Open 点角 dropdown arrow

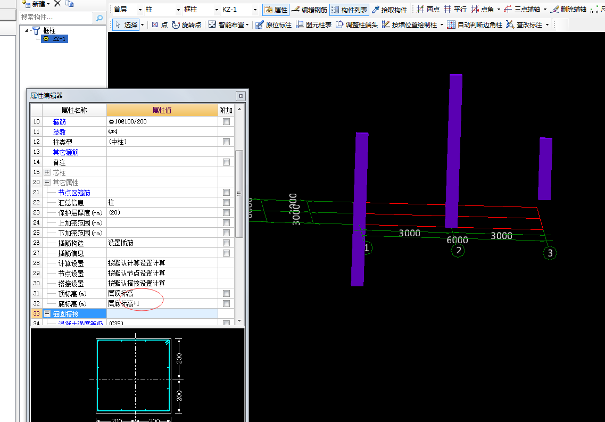point(499,9)
